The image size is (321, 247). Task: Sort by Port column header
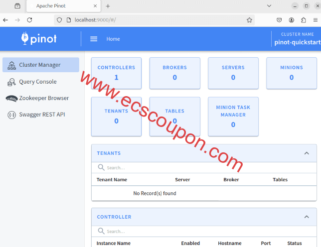click(x=266, y=243)
